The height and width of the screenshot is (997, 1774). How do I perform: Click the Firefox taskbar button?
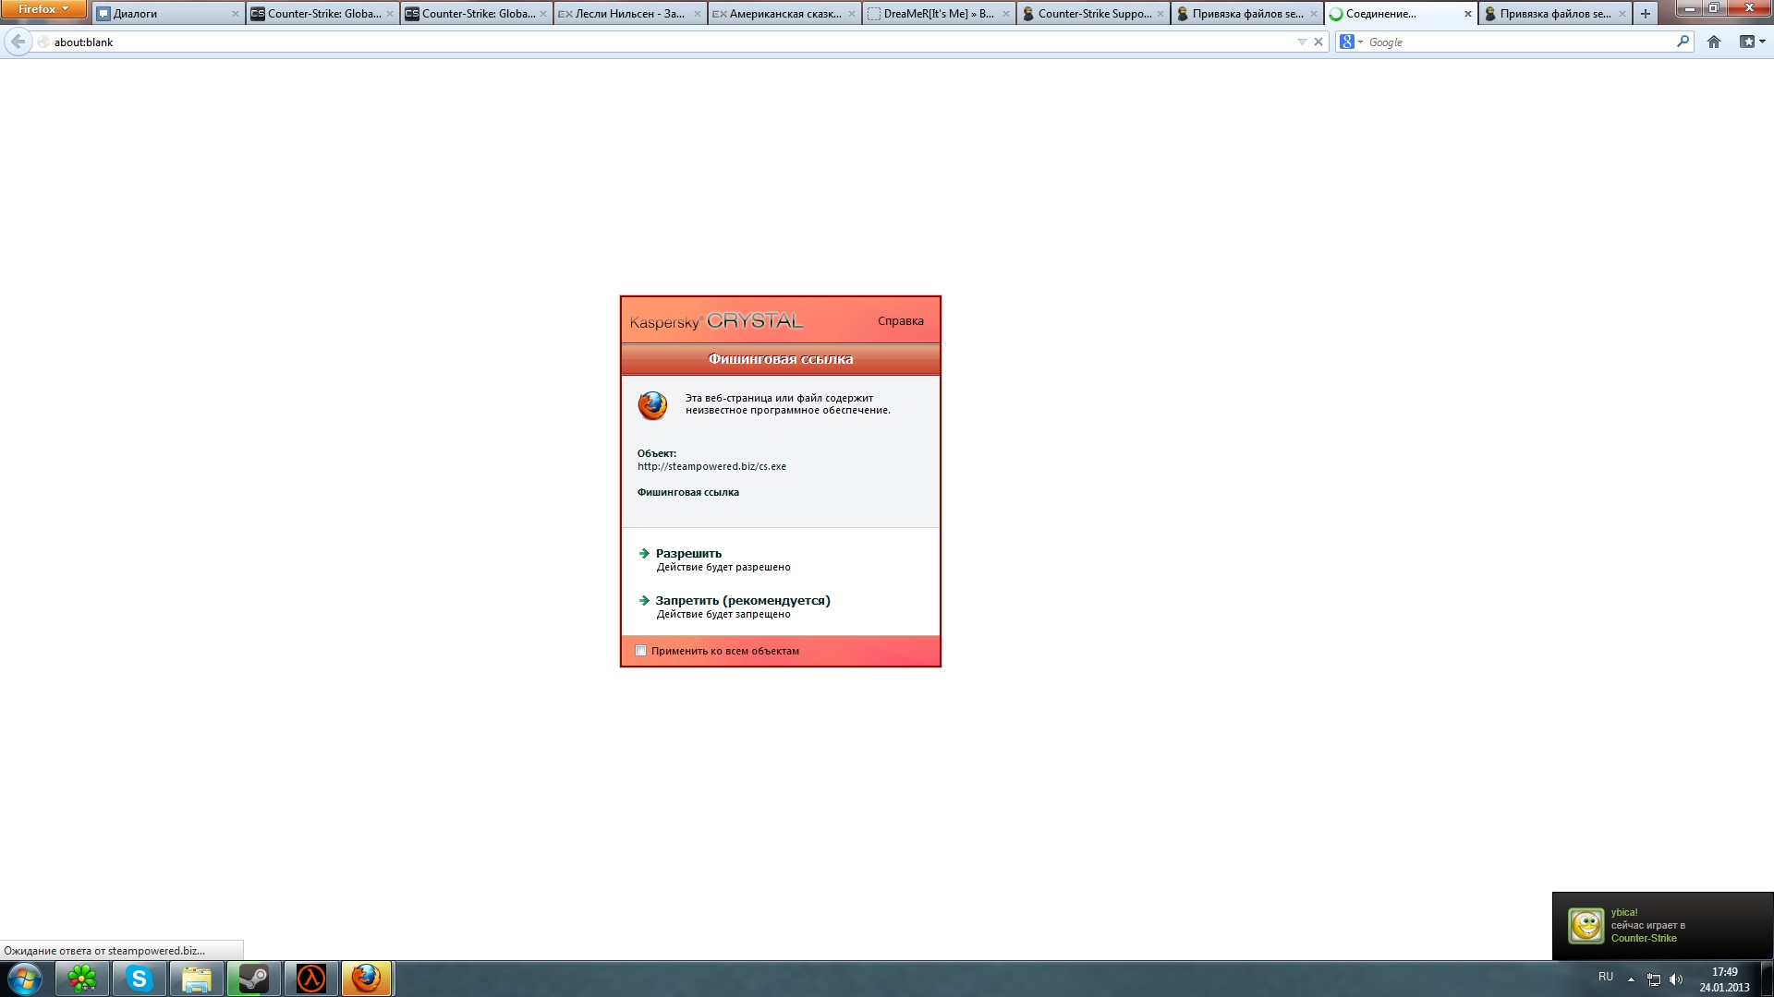point(368,979)
